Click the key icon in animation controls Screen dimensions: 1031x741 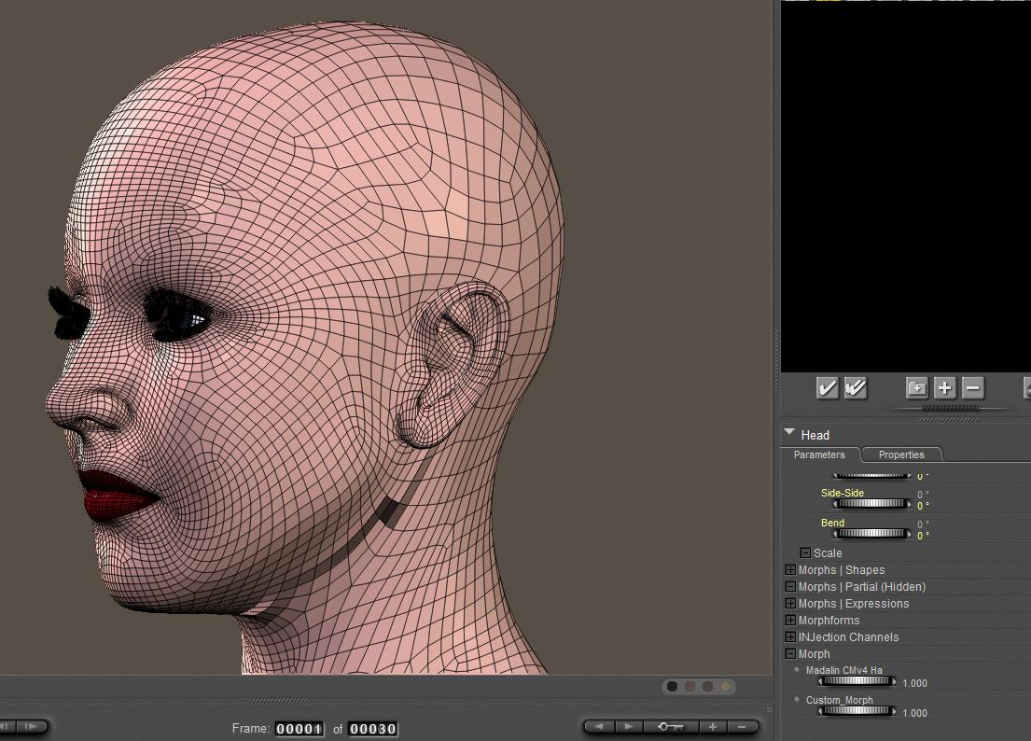click(670, 727)
